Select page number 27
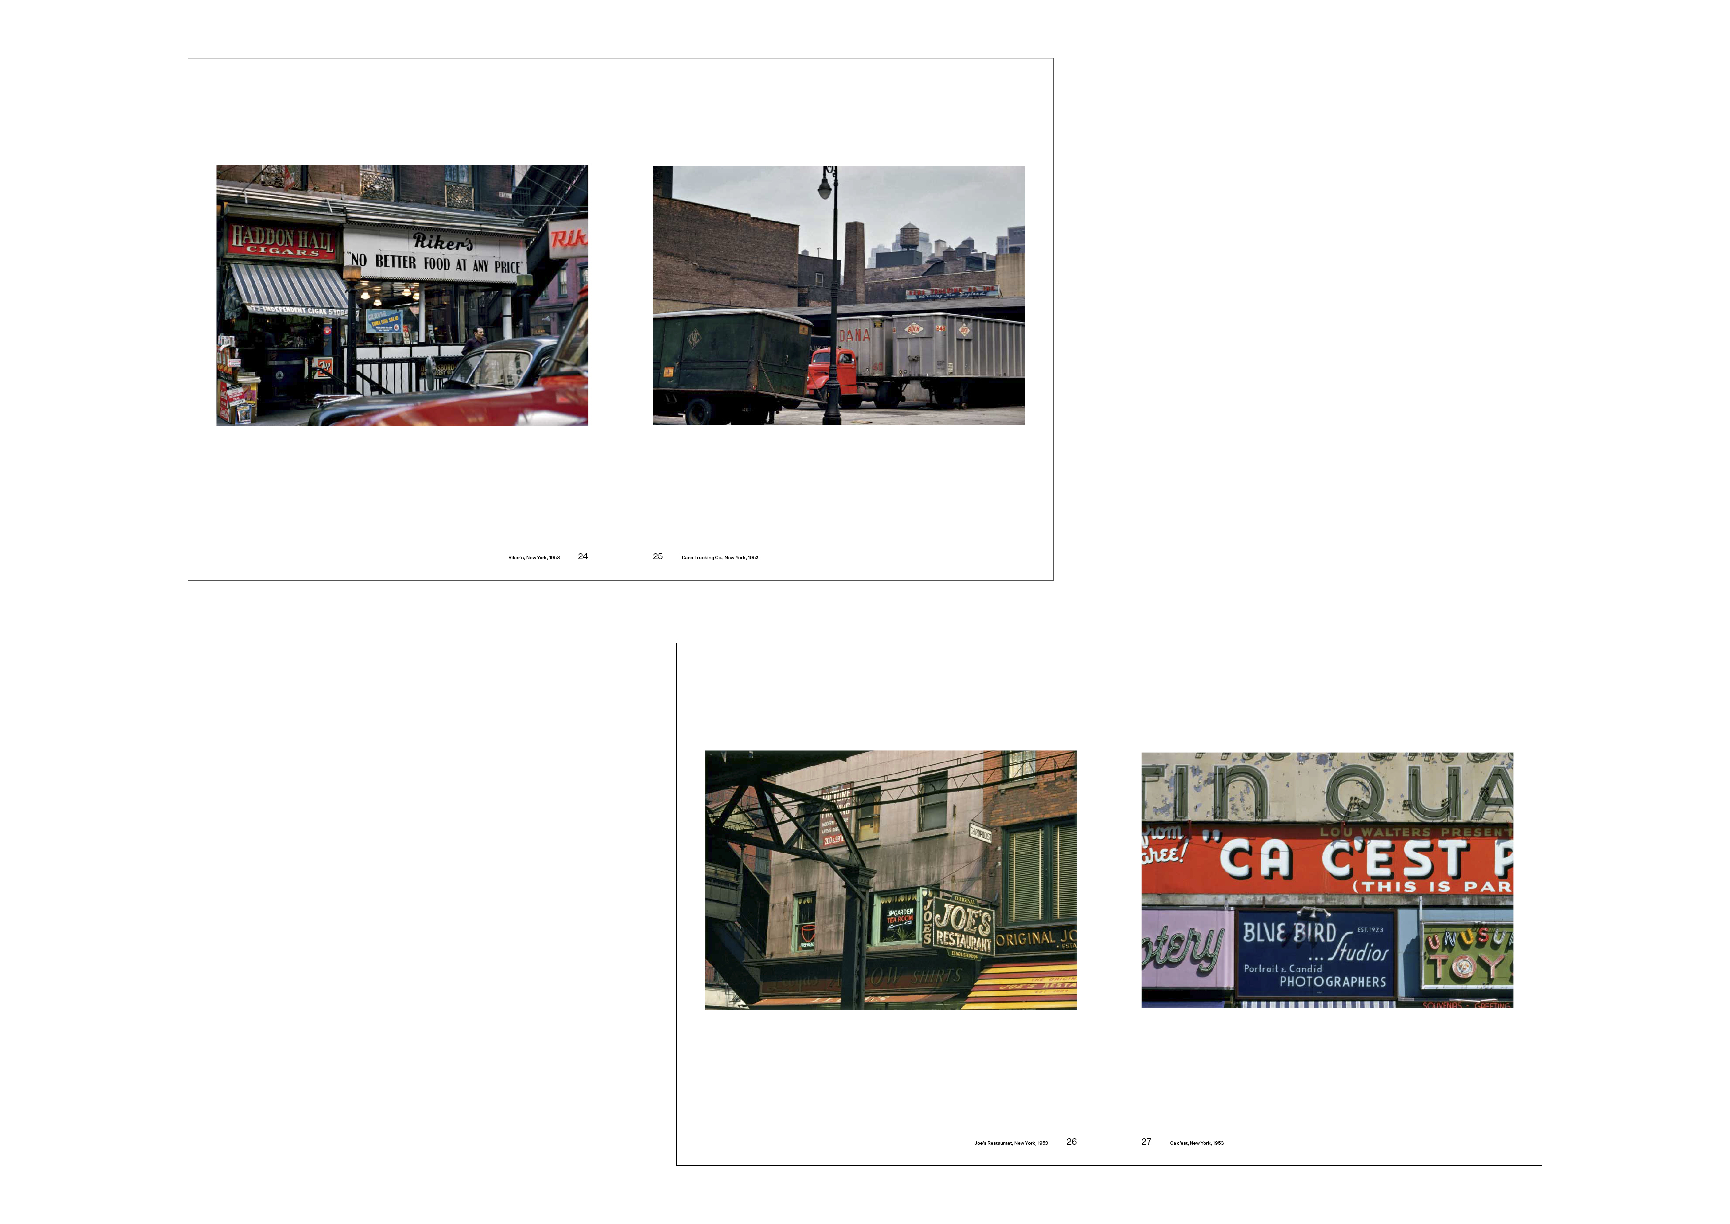Image resolution: width=1730 pixels, height=1224 pixels. (1145, 1141)
